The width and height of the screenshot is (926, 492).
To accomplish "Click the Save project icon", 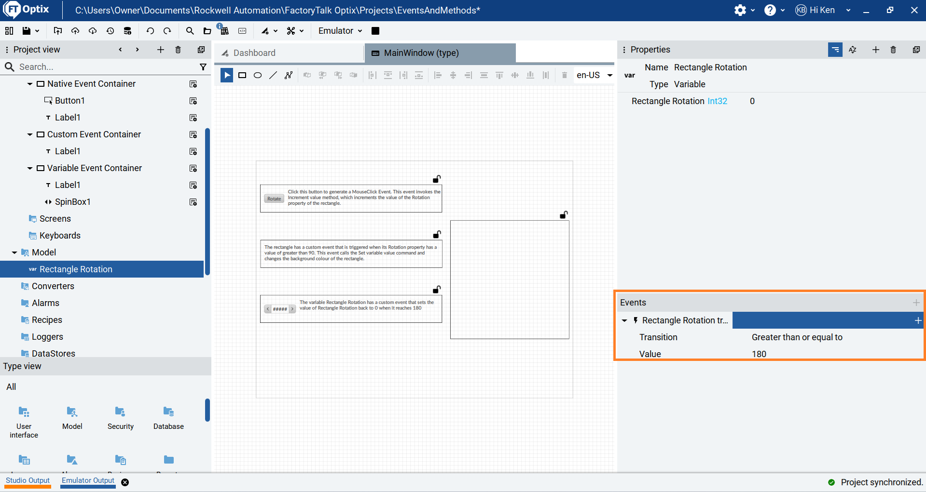I will (26, 31).
